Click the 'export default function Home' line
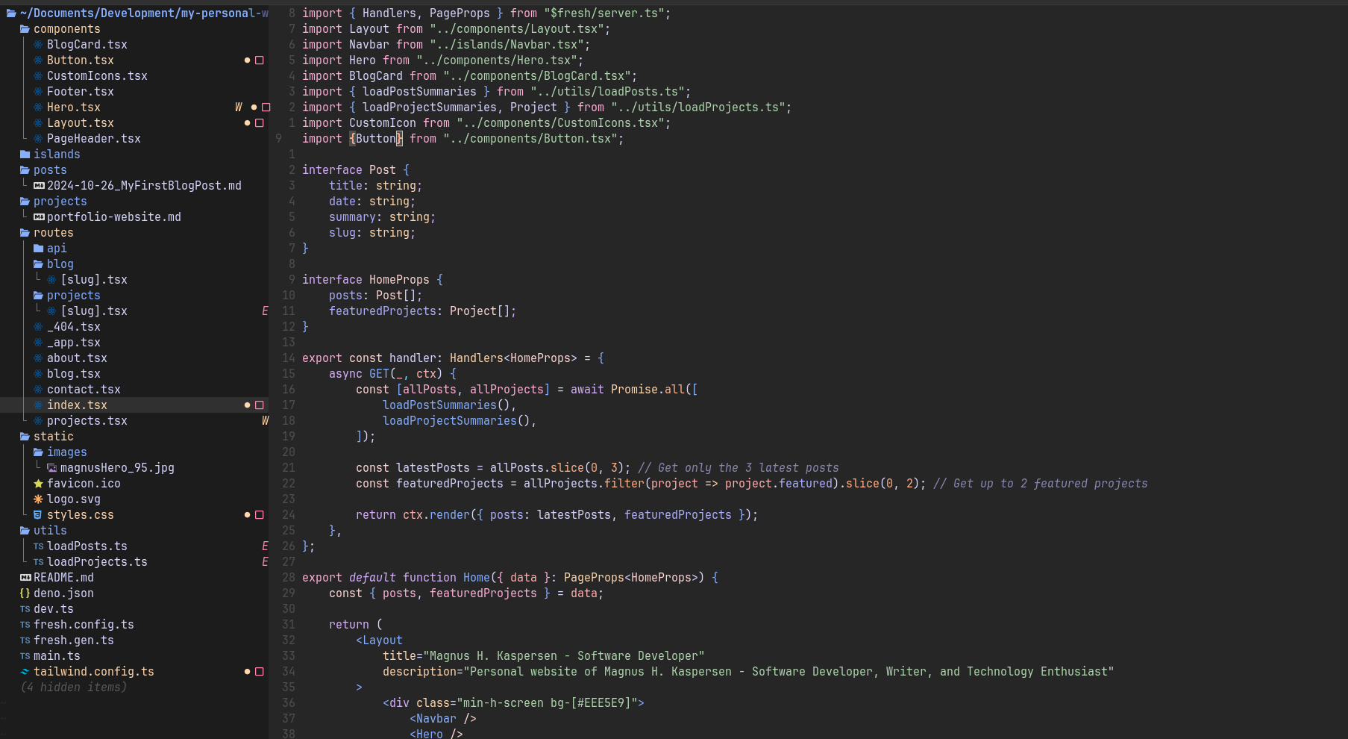 click(510, 578)
